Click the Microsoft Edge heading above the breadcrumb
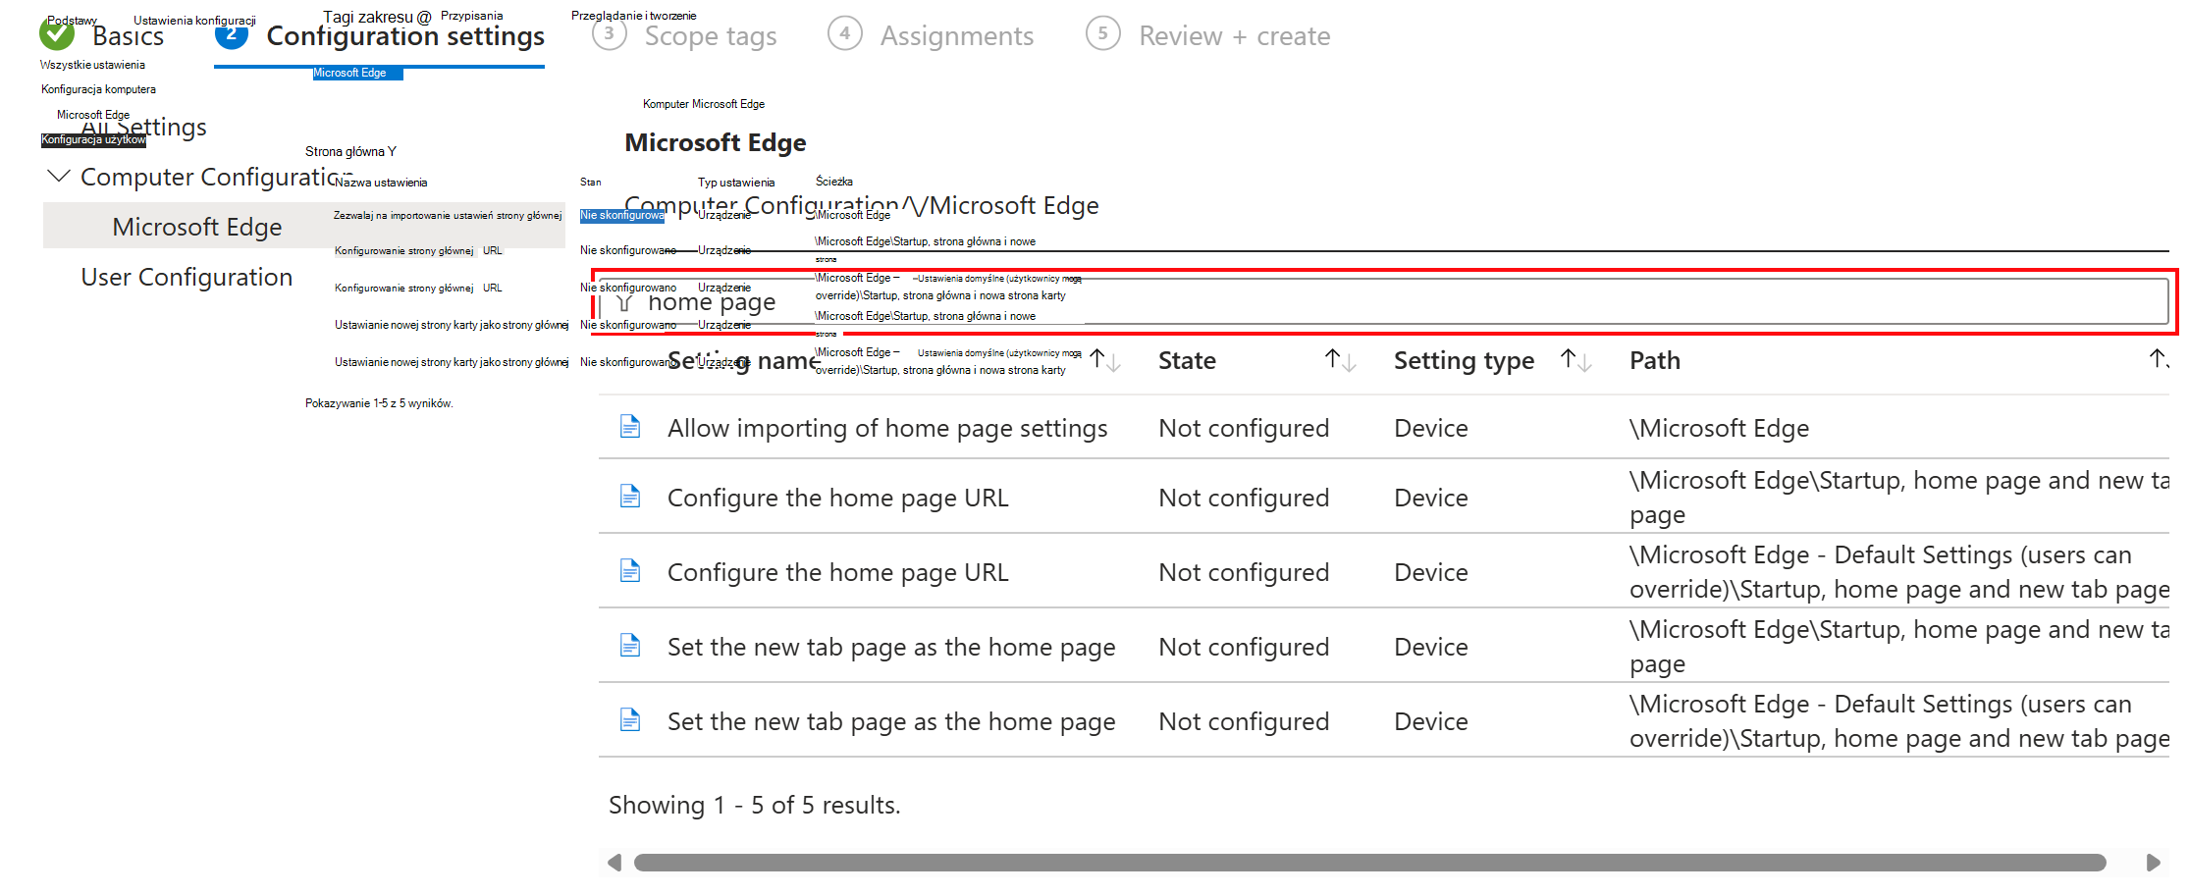Image resolution: width=2189 pixels, height=895 pixels. point(716,142)
